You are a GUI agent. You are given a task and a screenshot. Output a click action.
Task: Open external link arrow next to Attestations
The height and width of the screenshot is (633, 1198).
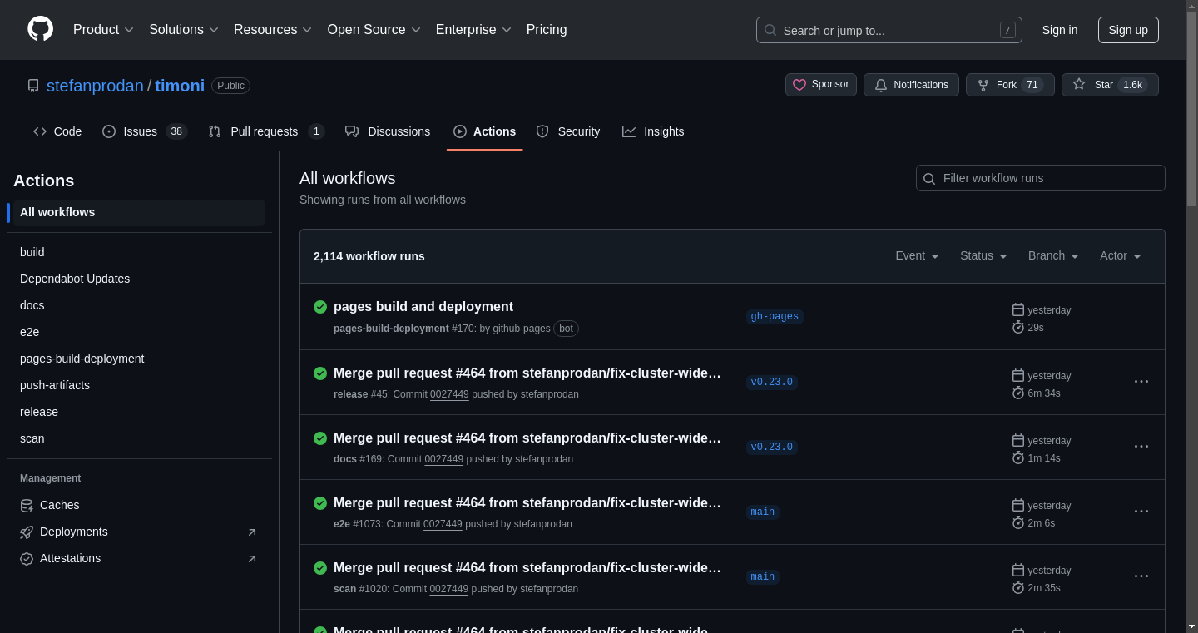252,559
